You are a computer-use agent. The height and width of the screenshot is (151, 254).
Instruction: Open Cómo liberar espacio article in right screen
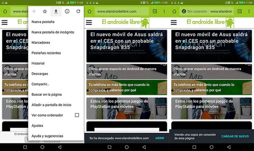pyautogui.click(x=212, y=72)
